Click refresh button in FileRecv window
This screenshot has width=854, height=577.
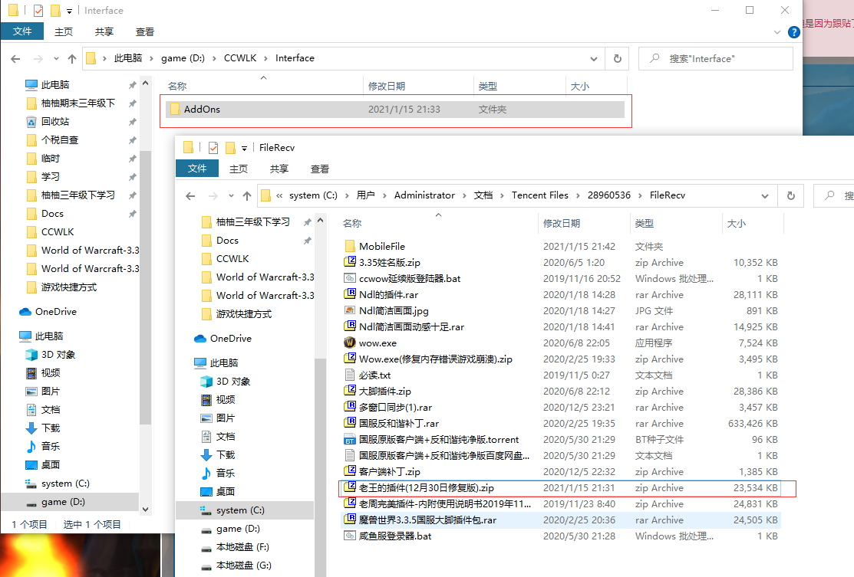(790, 195)
